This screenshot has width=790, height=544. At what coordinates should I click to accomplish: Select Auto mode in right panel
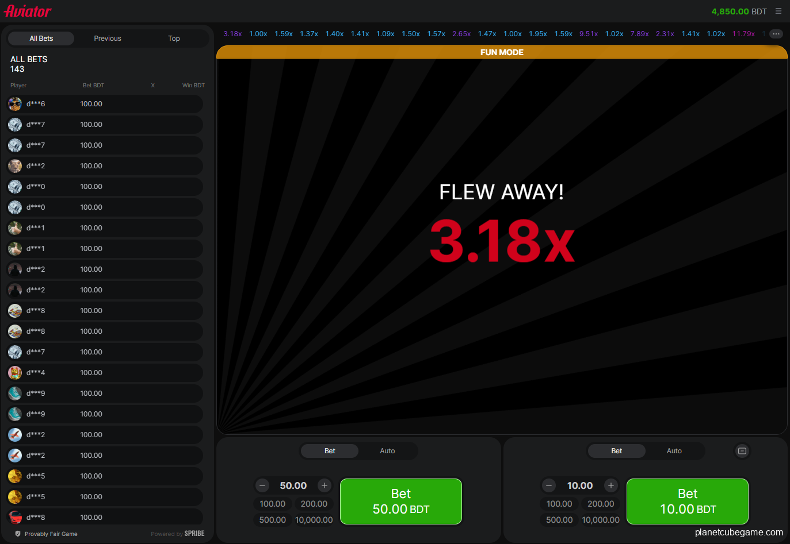pos(674,451)
